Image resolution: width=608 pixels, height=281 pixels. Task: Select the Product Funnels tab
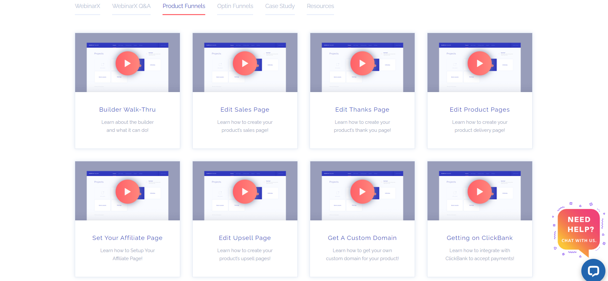[x=184, y=6]
